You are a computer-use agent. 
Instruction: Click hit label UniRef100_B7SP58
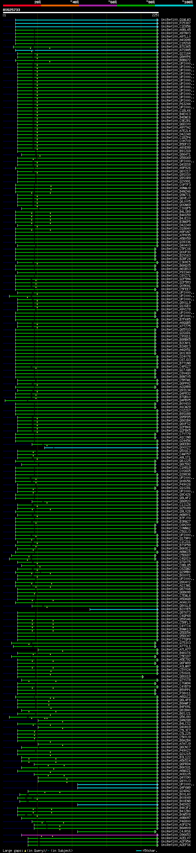tap(176, 545)
